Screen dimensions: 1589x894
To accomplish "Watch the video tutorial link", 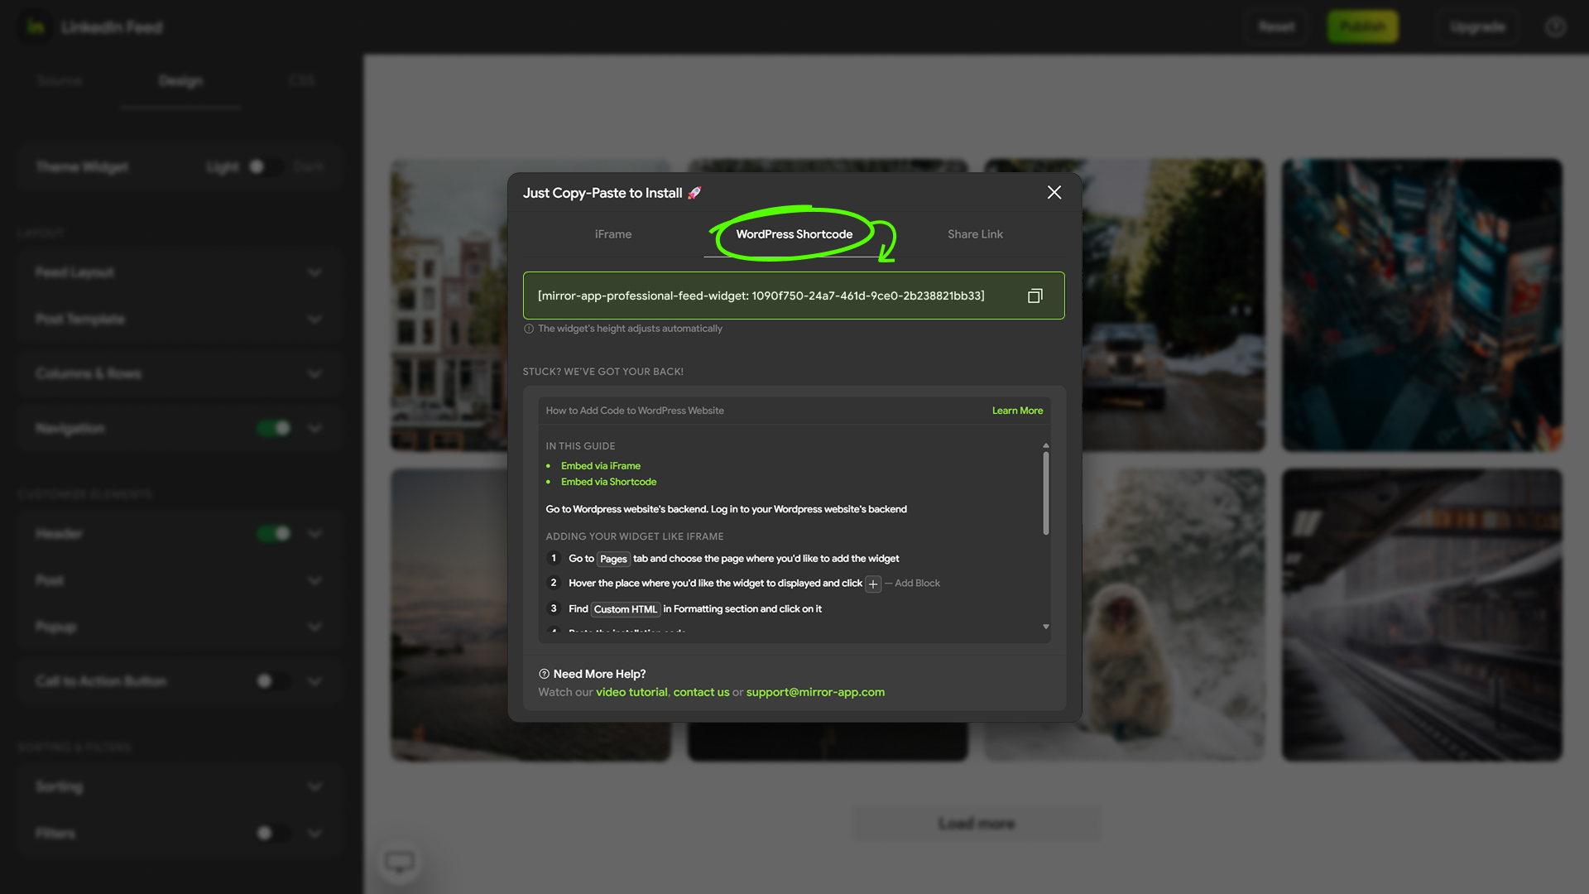I will (x=631, y=692).
